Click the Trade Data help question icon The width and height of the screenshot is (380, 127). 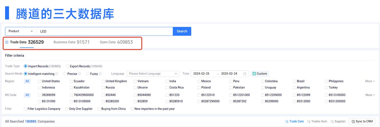click(x=7, y=42)
